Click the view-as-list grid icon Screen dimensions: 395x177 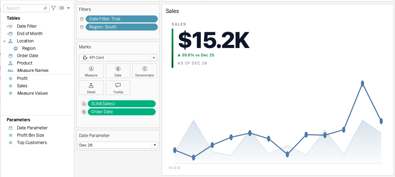click(x=61, y=8)
